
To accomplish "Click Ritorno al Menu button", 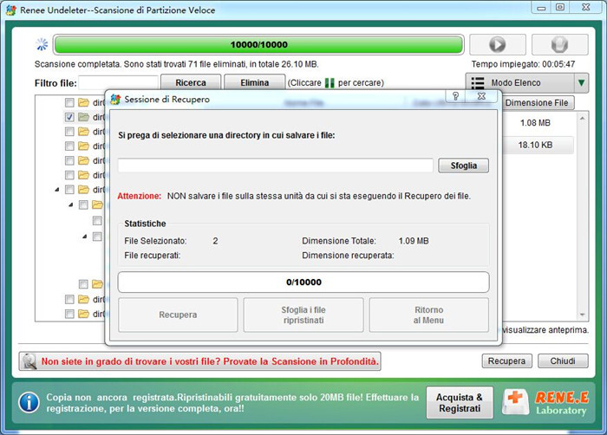I will pos(429,315).
